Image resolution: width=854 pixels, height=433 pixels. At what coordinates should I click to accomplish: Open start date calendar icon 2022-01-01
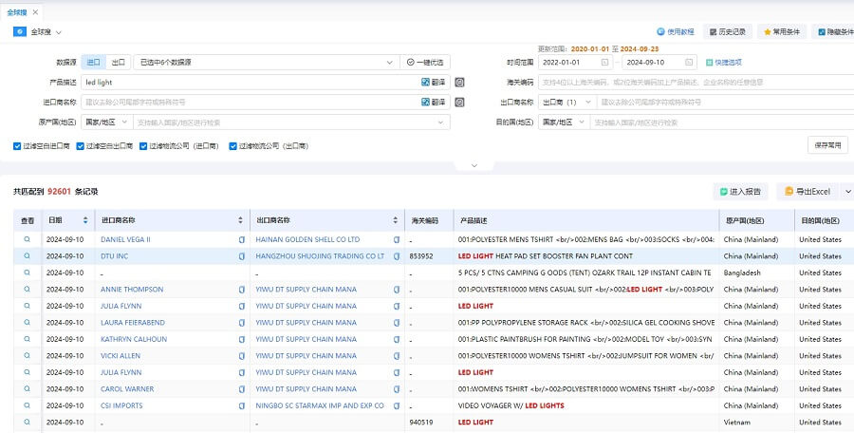(x=604, y=63)
